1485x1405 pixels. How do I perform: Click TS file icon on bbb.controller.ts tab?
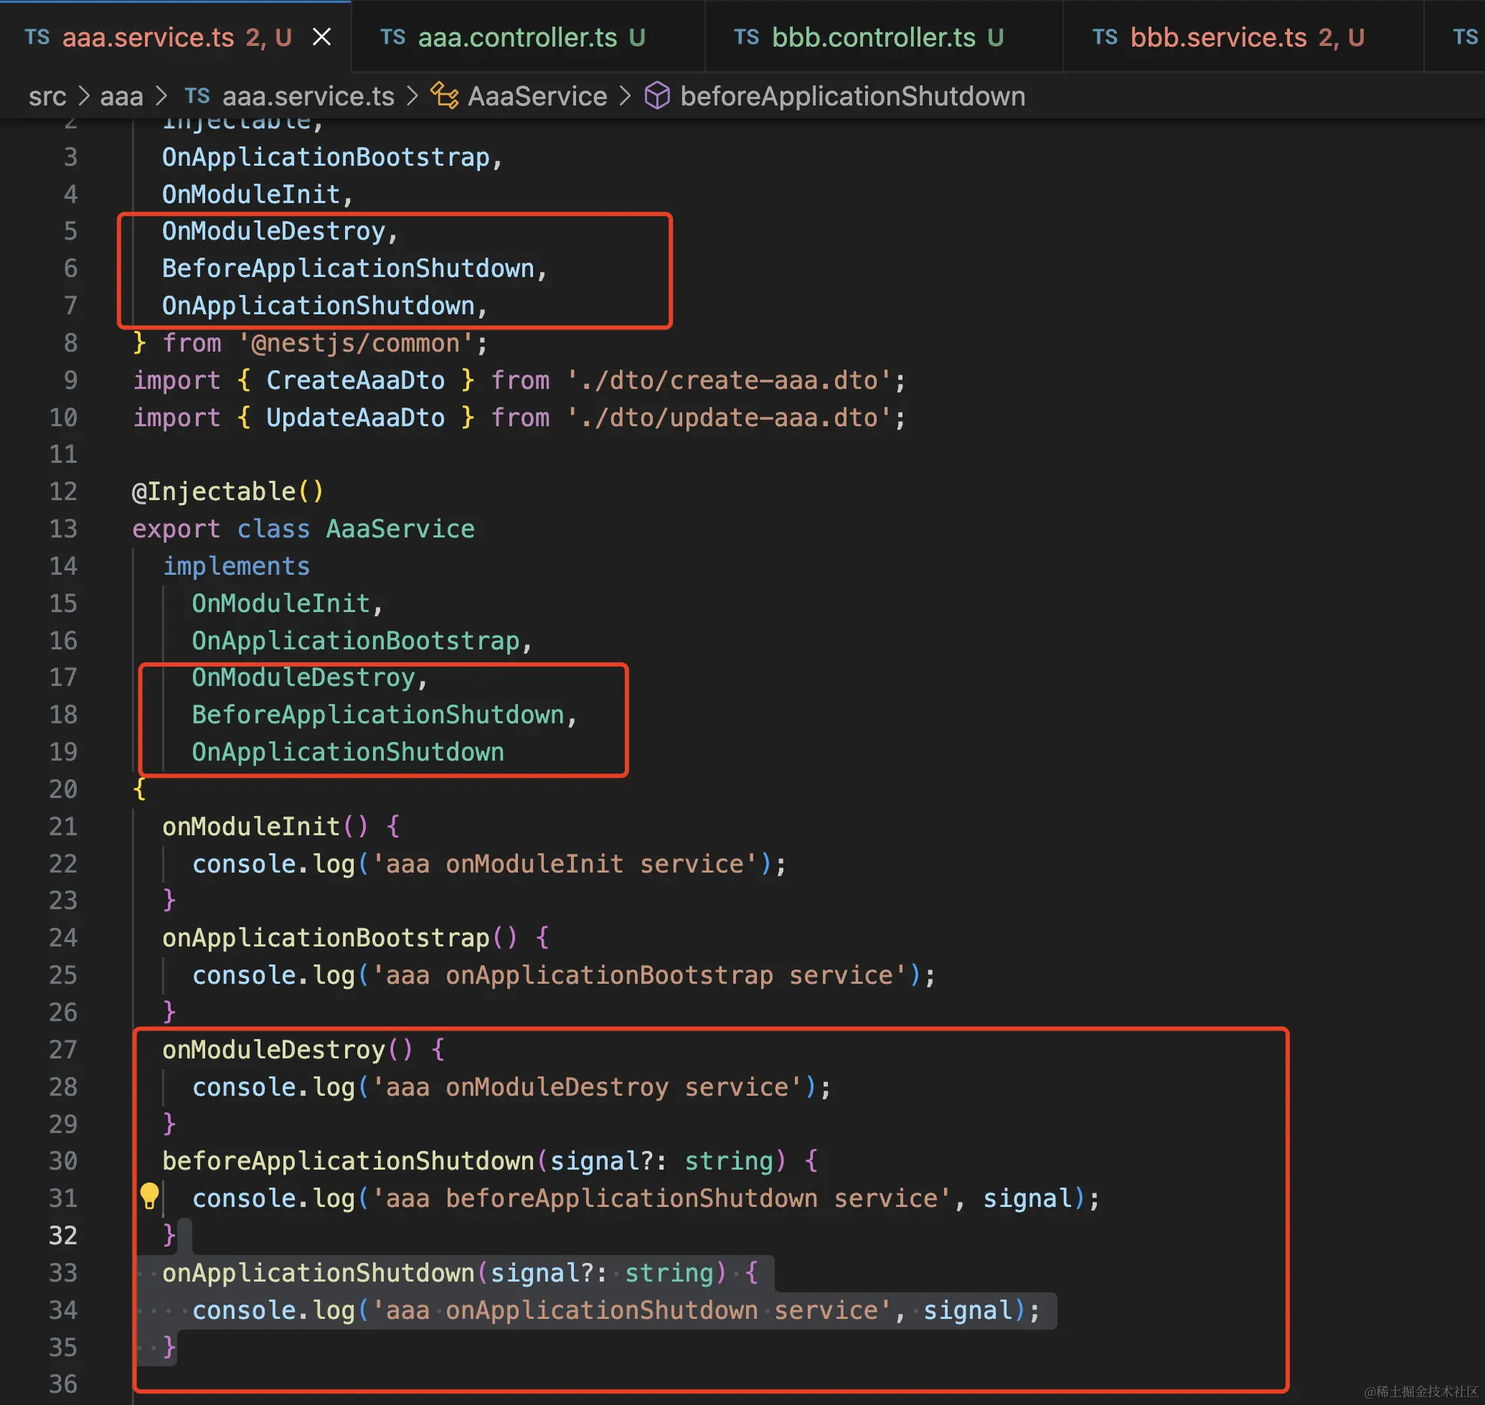746,37
